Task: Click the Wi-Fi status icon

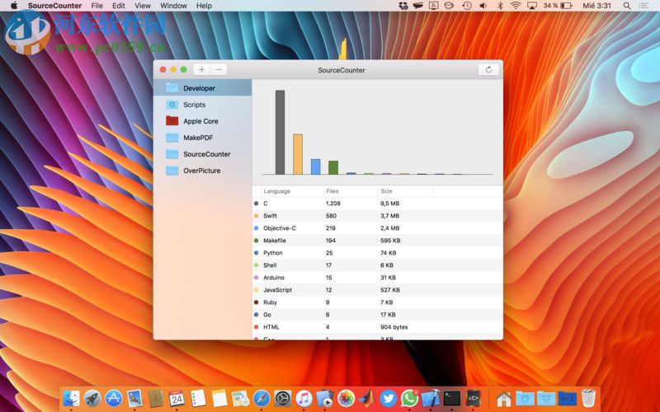Action: [516, 6]
